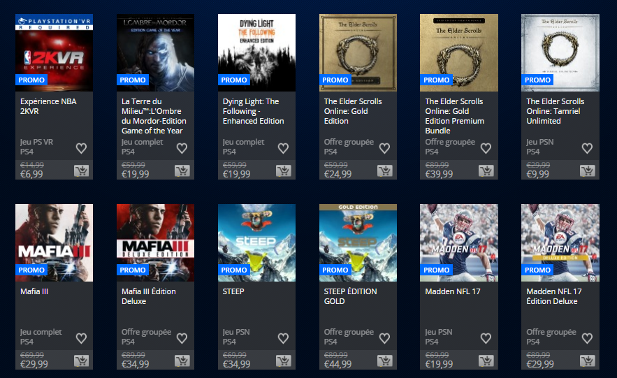This screenshot has width=617, height=378.
Task: Open NBA 2KVR Experience cover image
Action: coord(55,52)
